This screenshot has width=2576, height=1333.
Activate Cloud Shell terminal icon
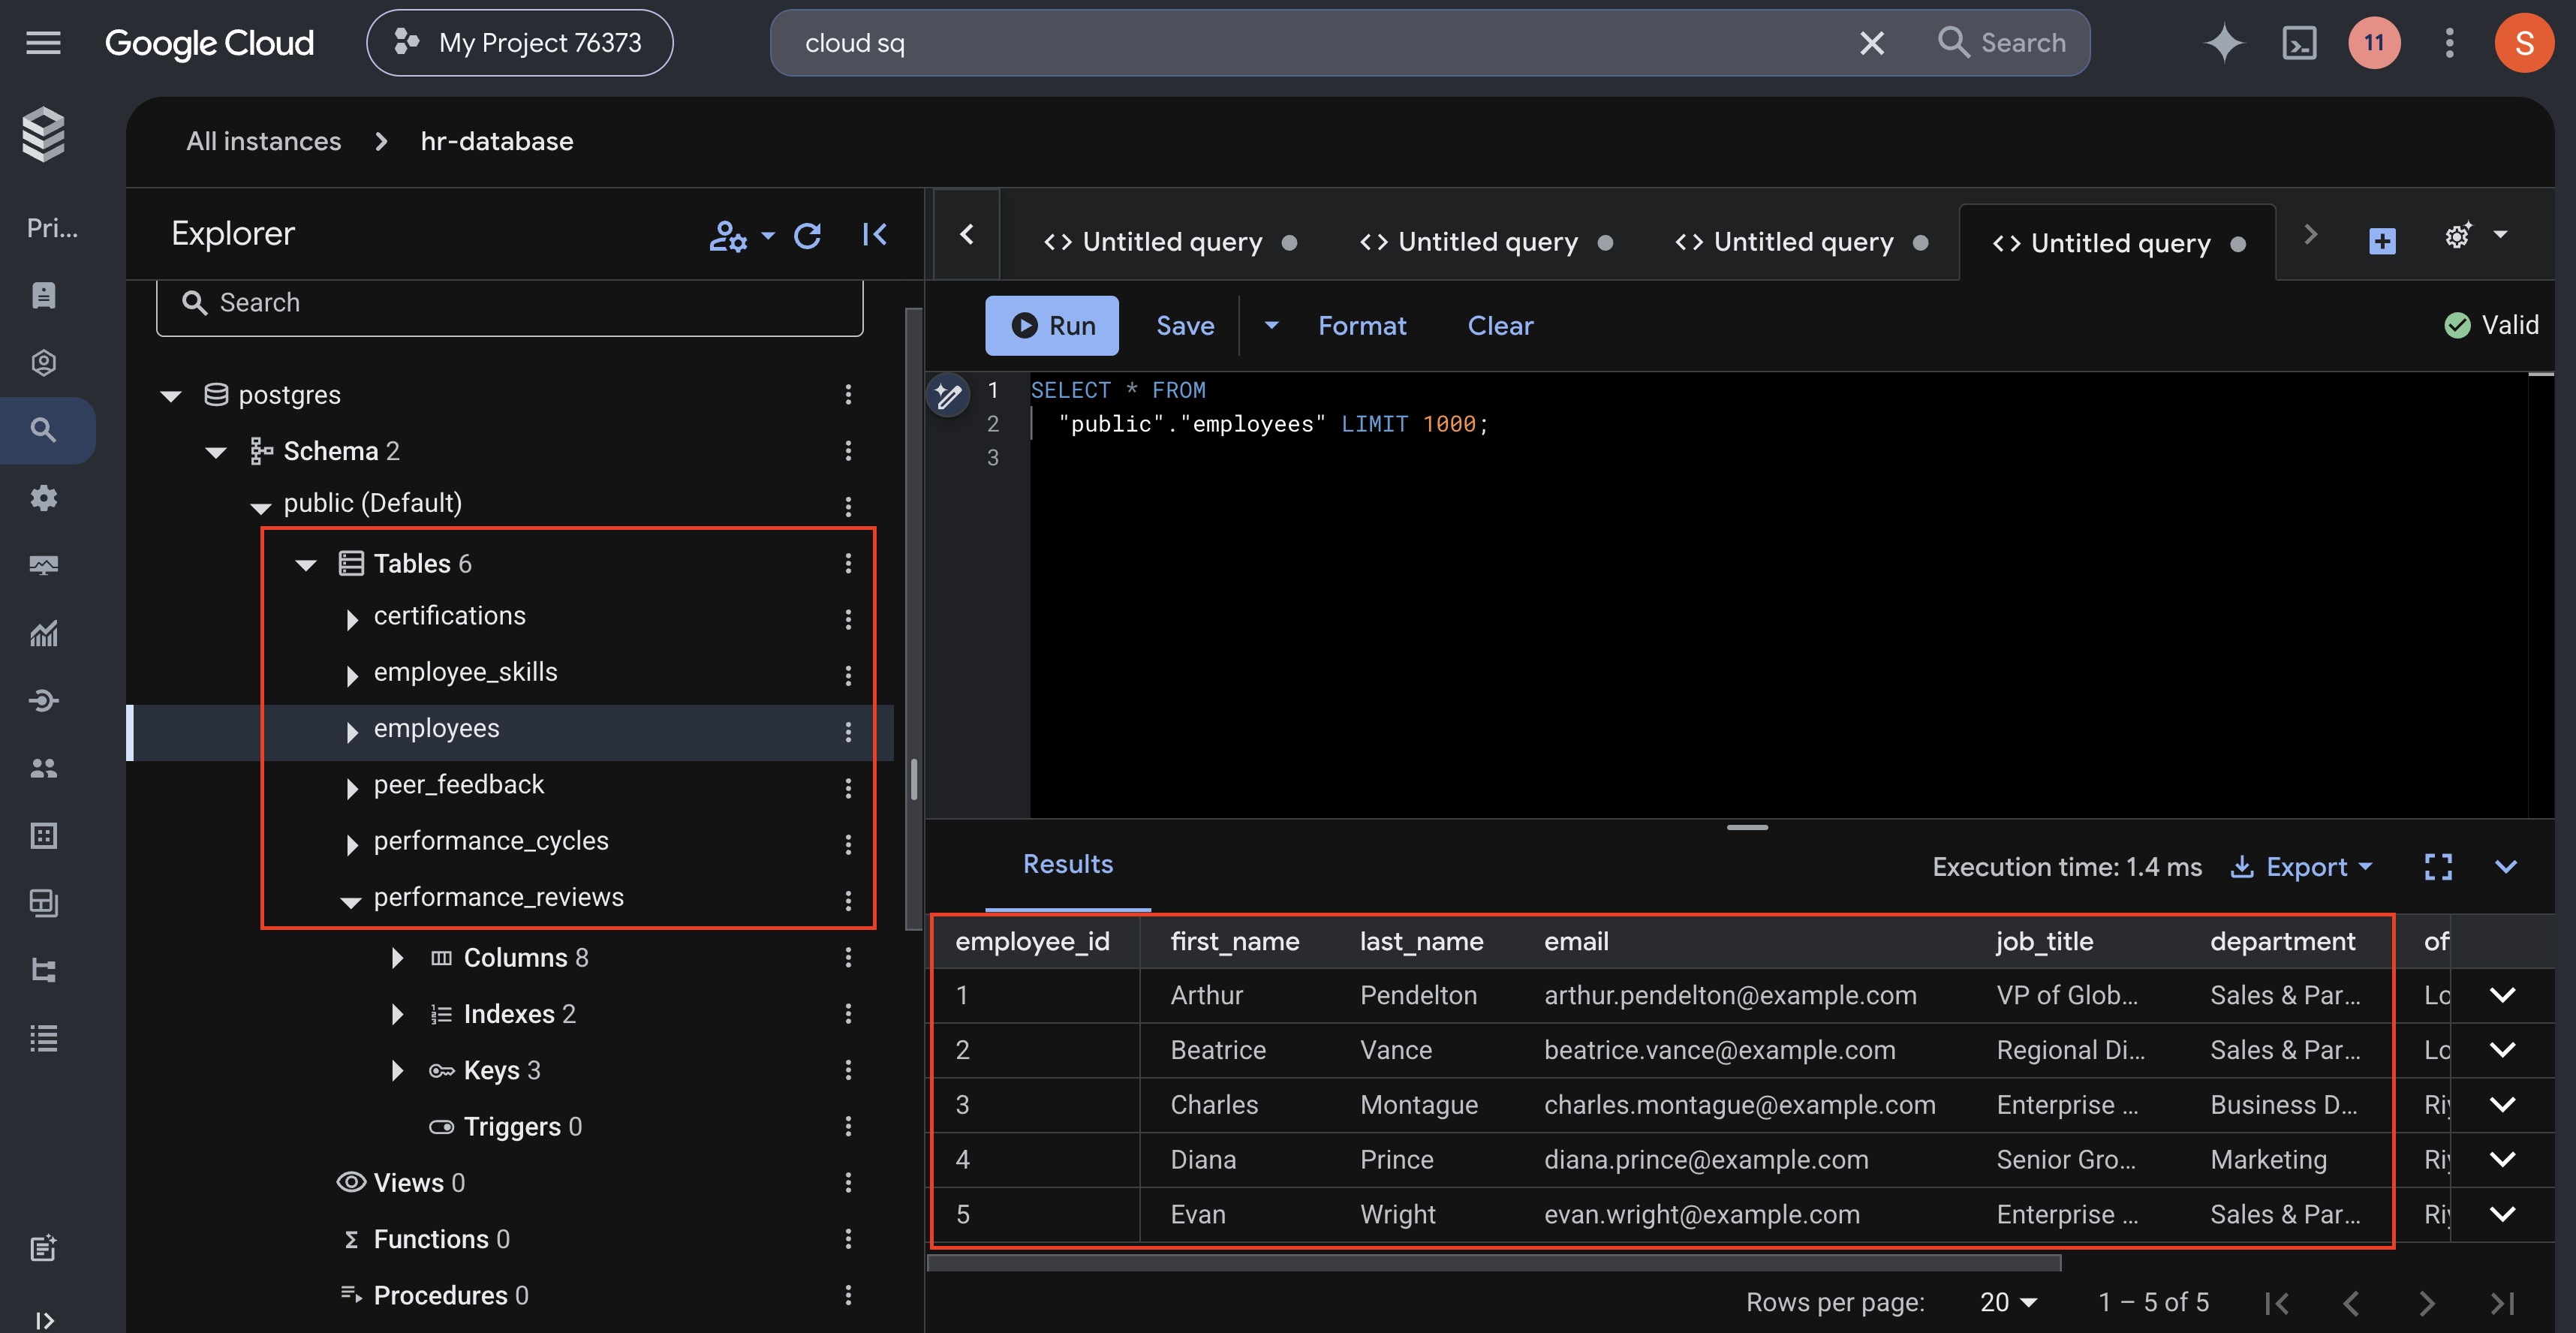click(x=2299, y=43)
